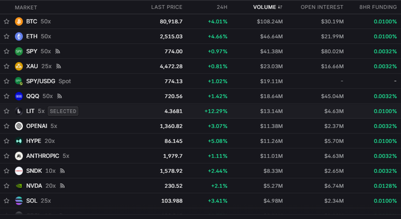Click OPENAI last price 1,360.82
Image resolution: width=401 pixels, height=219 pixels.
pyautogui.click(x=171, y=126)
